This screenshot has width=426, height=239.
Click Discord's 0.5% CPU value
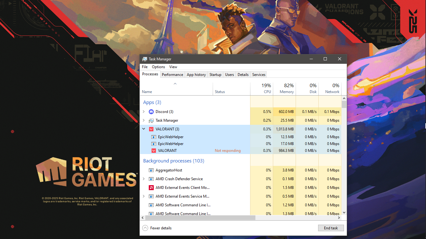(x=267, y=112)
